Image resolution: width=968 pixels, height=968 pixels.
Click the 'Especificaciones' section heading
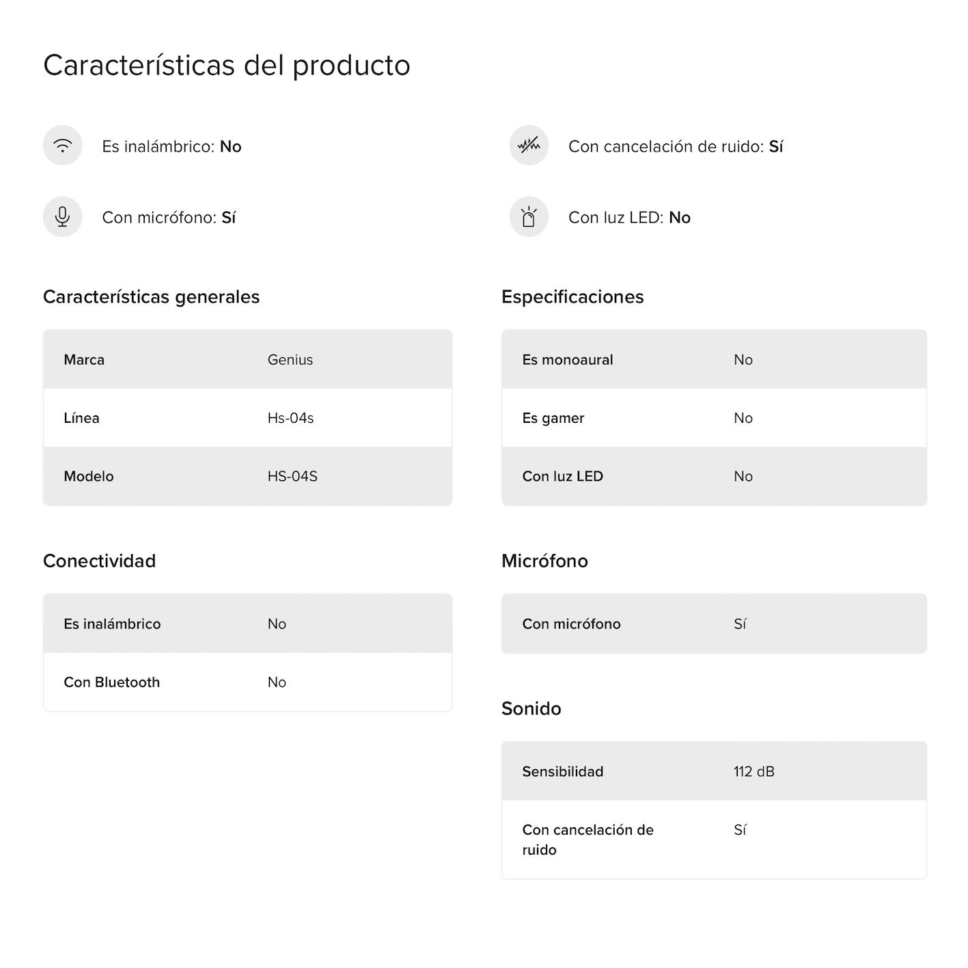572,296
